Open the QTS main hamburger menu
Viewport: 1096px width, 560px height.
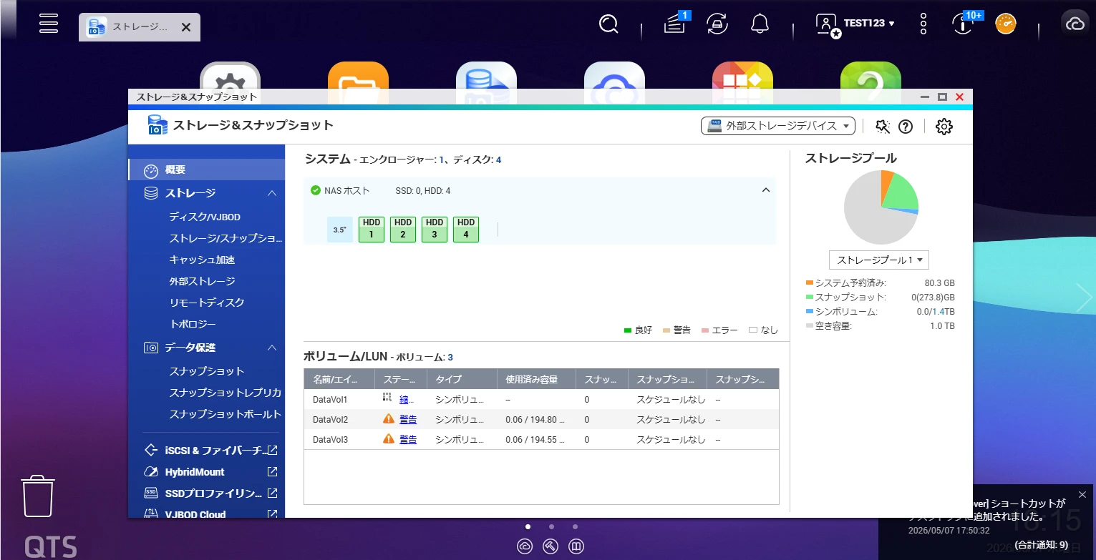click(x=49, y=23)
